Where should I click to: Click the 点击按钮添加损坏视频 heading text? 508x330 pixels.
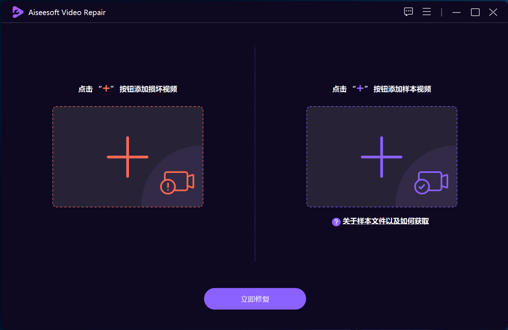click(x=128, y=89)
